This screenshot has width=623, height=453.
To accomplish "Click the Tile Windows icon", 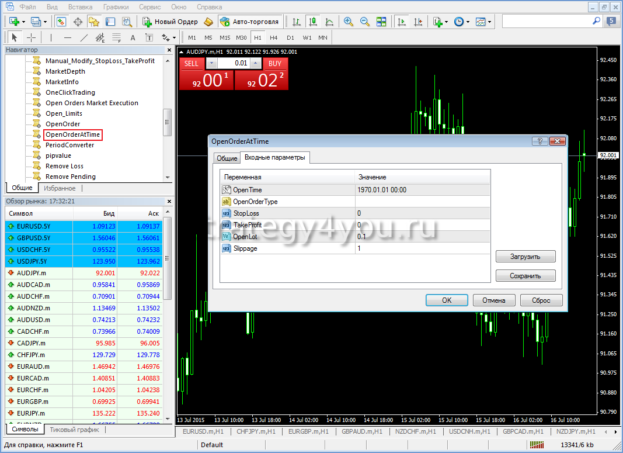I will click(381, 22).
